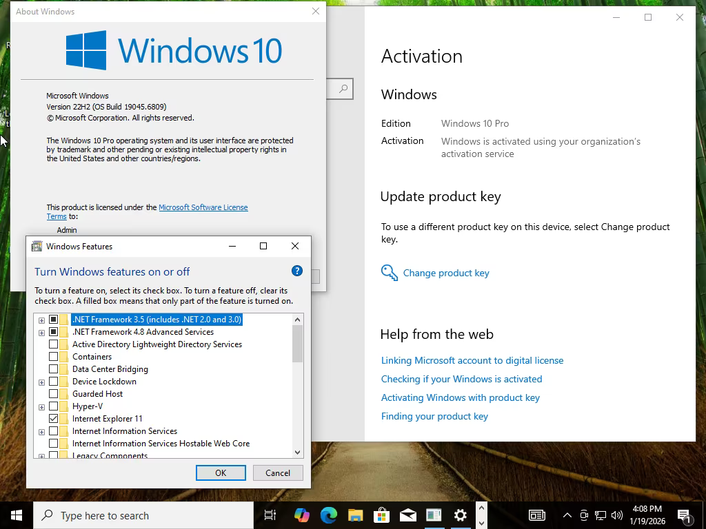
Task: Open Checking if your Windows is activated
Action: click(x=461, y=379)
